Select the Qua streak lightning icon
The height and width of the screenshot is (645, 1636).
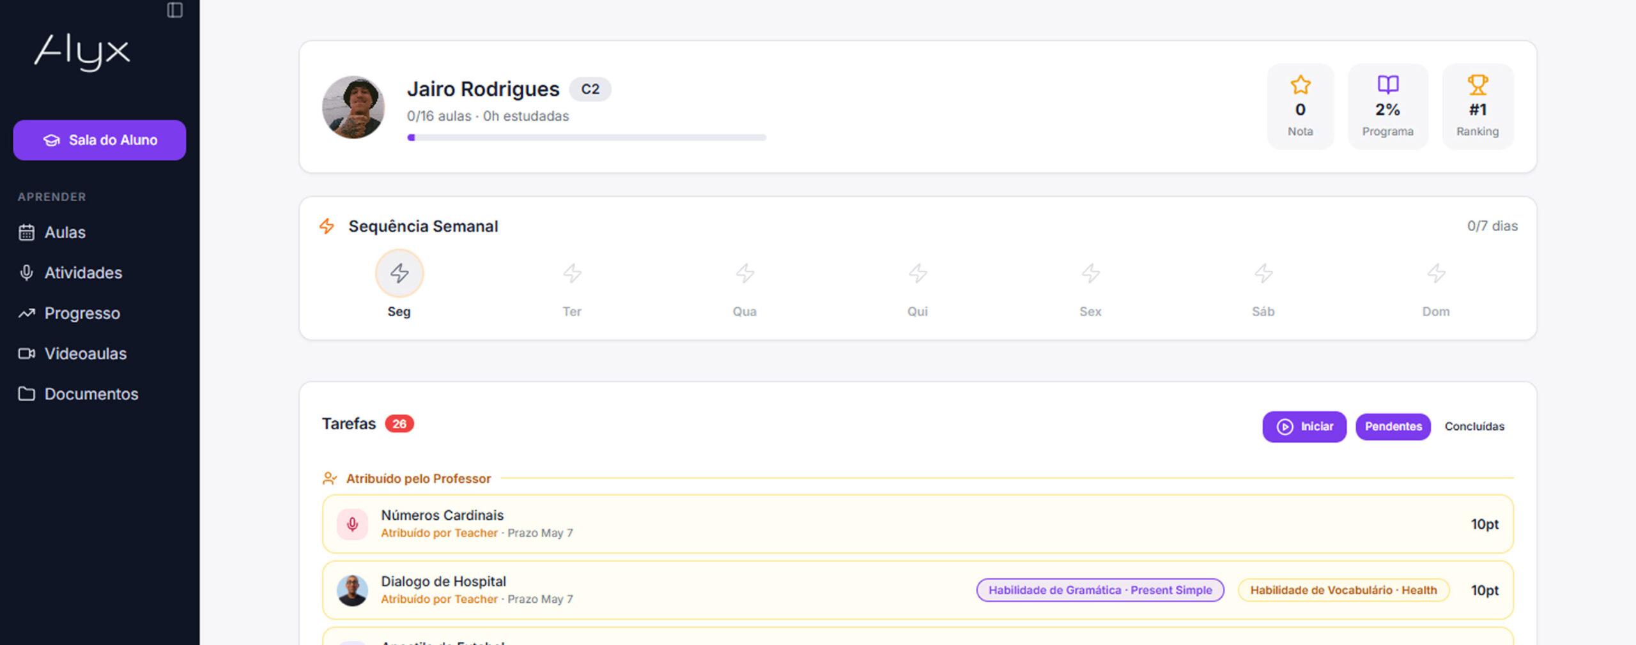(x=745, y=273)
